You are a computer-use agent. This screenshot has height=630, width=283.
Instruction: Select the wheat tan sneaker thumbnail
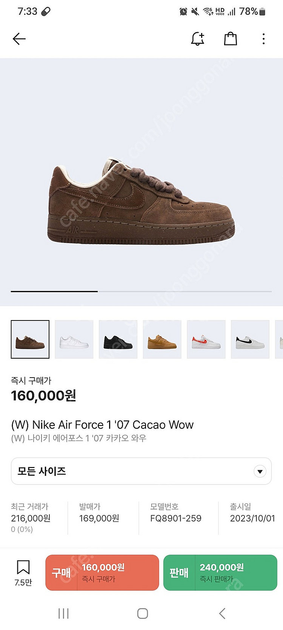(x=162, y=339)
